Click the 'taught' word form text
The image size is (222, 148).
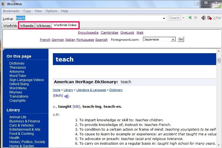point(65,106)
